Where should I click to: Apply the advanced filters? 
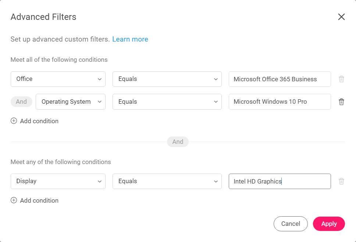(329, 224)
